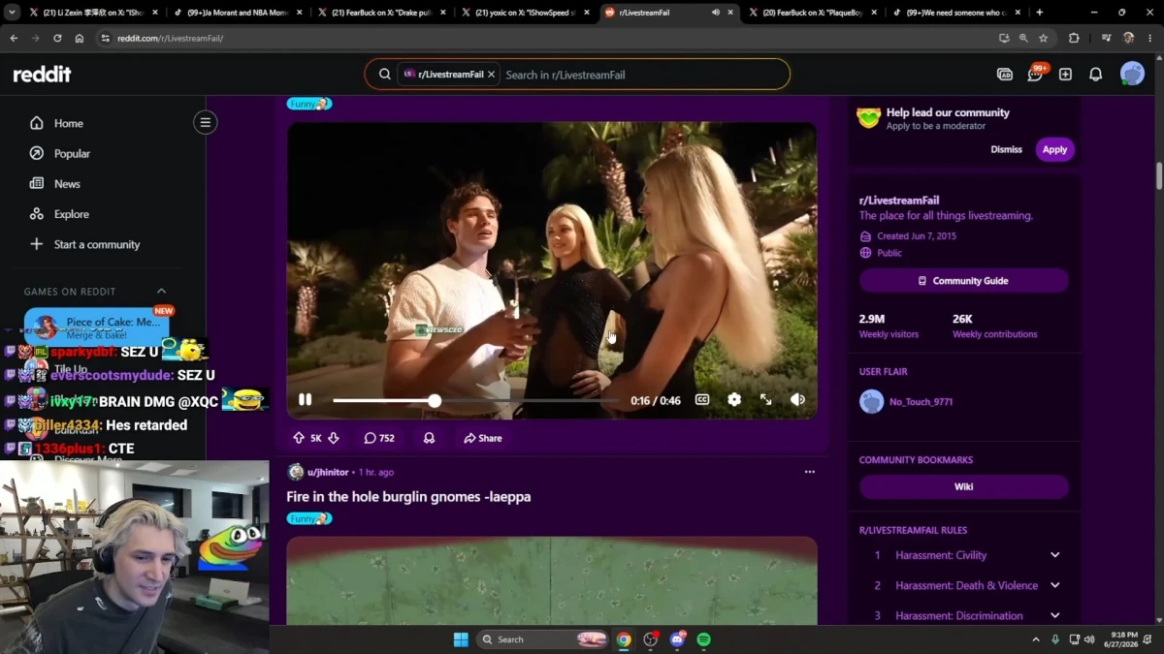Open the post Fire in the hole burglin gnomes
Image resolution: width=1164 pixels, height=654 pixels.
(x=408, y=496)
